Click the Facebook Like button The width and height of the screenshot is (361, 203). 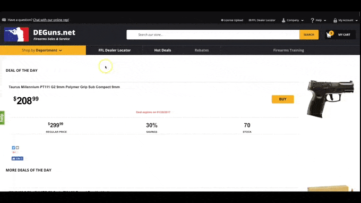pos(18,158)
